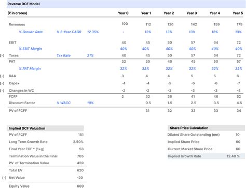Screen dimensions: 246x188
Task: Click the '% EBIT Margin' label
Action: point(31,49)
